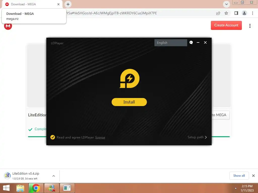
Task: Click Show all downloads button
Action: [x=239, y=176]
